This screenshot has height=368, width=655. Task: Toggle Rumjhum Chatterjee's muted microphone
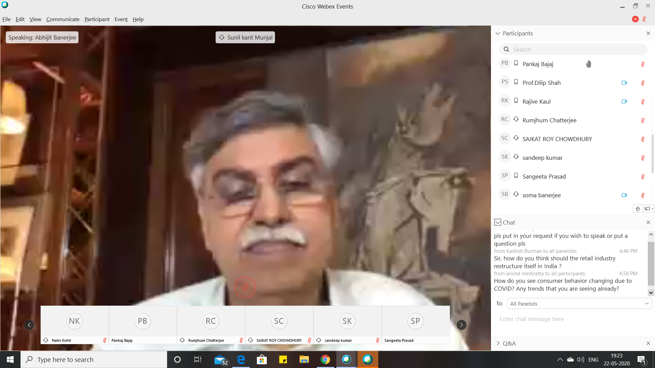(643, 120)
